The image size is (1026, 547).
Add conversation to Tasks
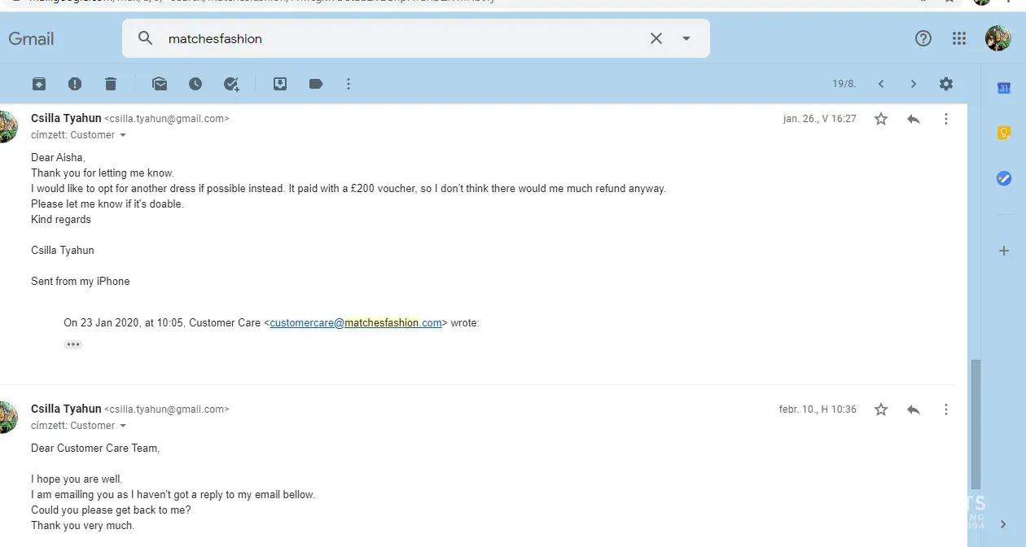tap(231, 84)
